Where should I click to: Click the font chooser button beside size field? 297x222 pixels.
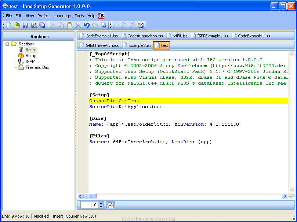[x=111, y=205]
